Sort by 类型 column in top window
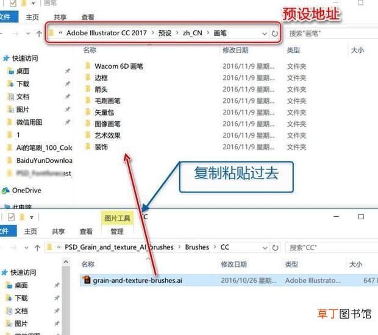The image size is (378, 335). click(293, 50)
